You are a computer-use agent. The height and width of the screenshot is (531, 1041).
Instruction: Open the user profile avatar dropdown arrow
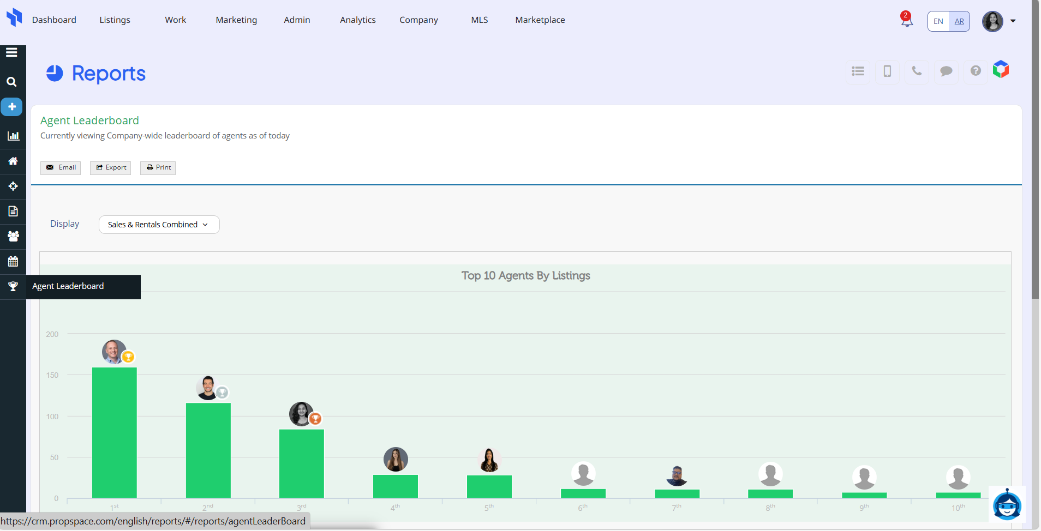point(1013,21)
